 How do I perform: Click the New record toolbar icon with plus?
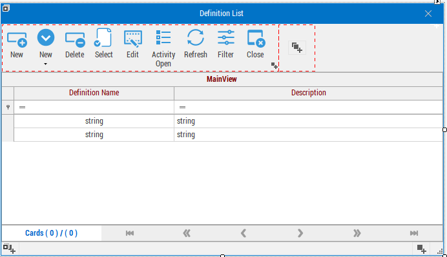point(17,39)
